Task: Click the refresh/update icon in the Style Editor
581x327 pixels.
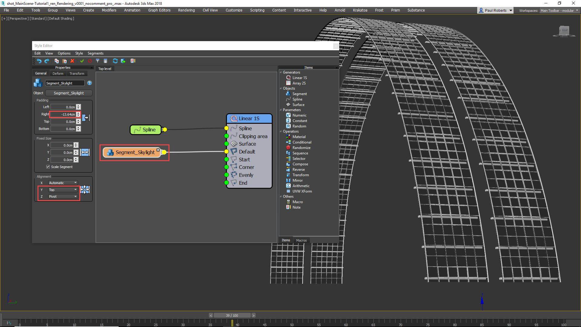Action: tap(115, 61)
